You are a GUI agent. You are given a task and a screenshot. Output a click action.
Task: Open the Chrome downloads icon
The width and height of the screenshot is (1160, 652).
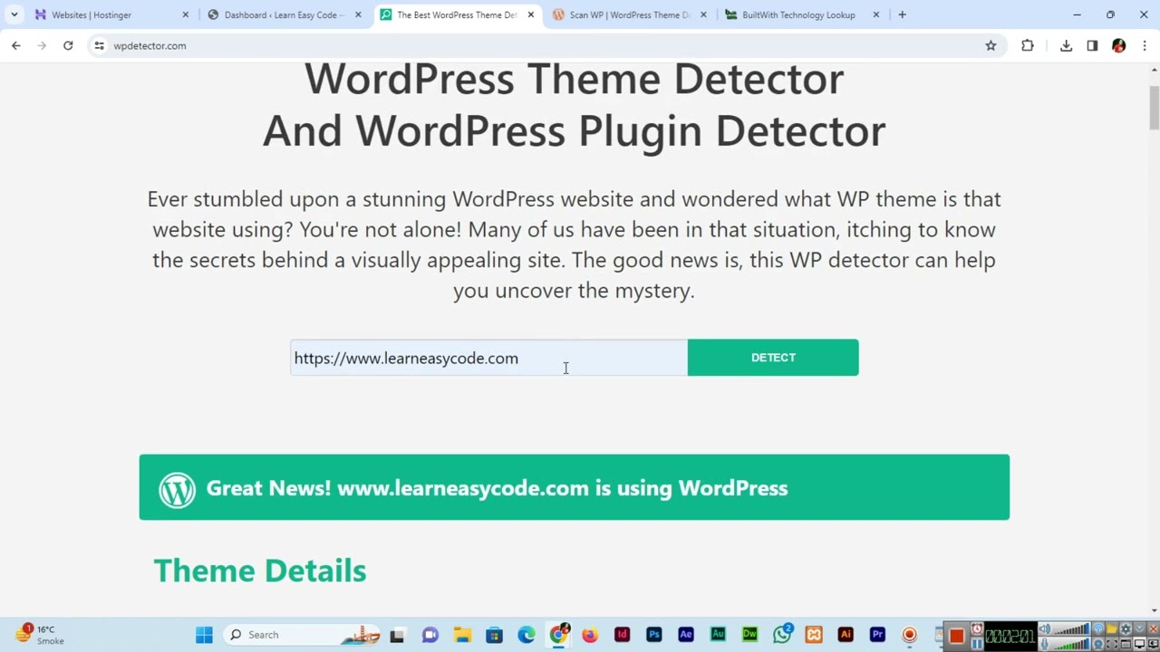(1066, 45)
